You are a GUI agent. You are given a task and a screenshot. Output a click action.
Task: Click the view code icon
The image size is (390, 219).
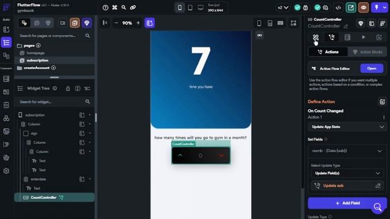click(338, 8)
